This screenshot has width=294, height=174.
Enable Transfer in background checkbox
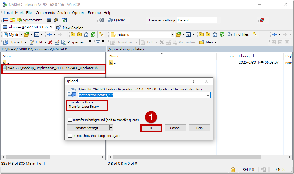point(70,120)
